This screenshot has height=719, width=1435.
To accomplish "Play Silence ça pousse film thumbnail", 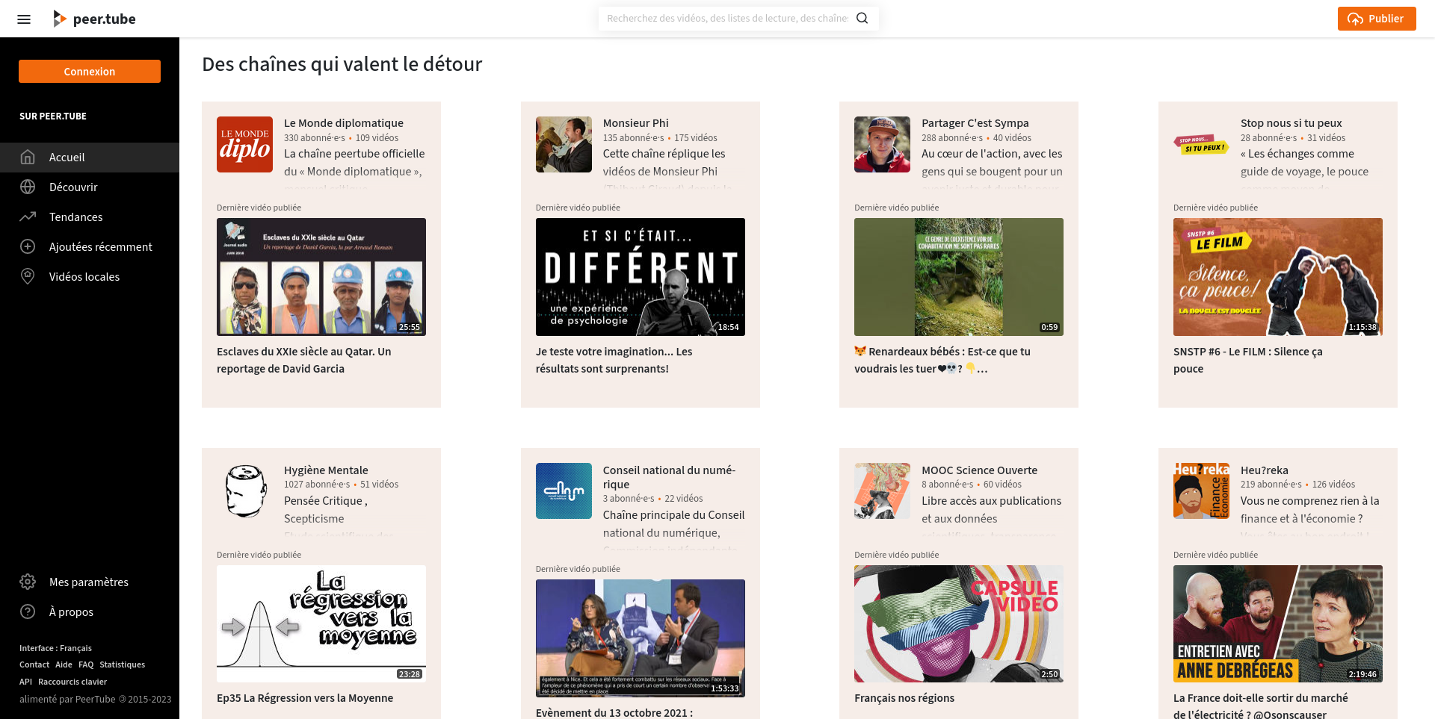I will click(x=1278, y=277).
